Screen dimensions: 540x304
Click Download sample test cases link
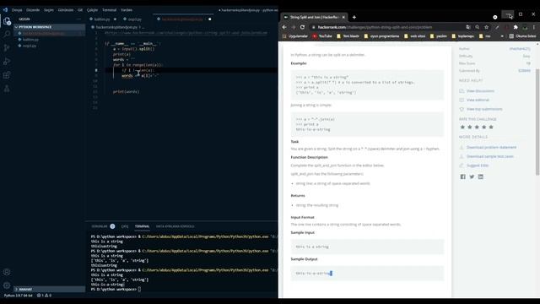[x=490, y=156]
